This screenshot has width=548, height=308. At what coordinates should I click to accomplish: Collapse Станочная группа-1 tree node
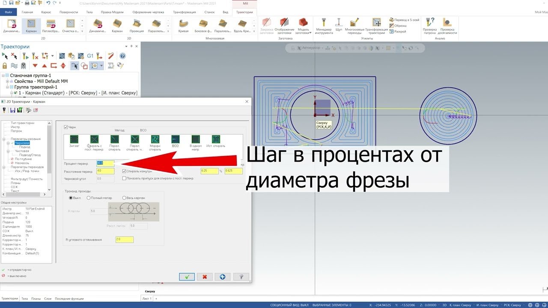[x=3, y=76]
